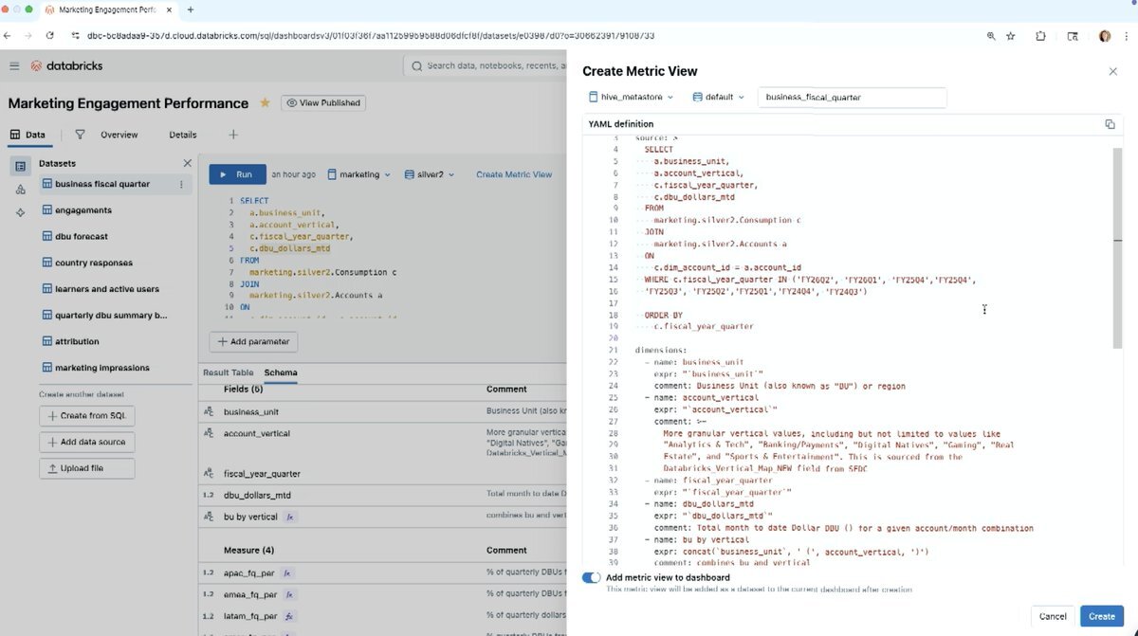
Task: Switch to the Data tab
Action: point(28,135)
